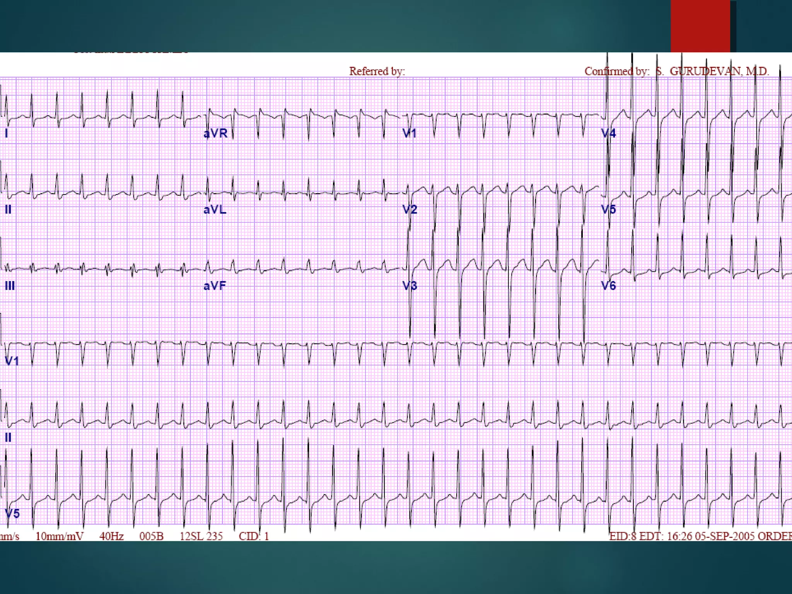The width and height of the screenshot is (792, 594).
Task: Click the red rectangle in the header
Action: (x=700, y=26)
